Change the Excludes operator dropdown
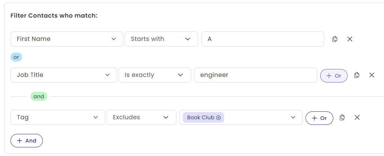 [x=142, y=117]
